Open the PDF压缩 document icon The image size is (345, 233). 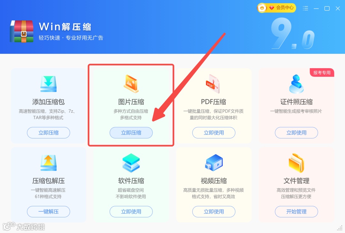[x=212, y=84]
